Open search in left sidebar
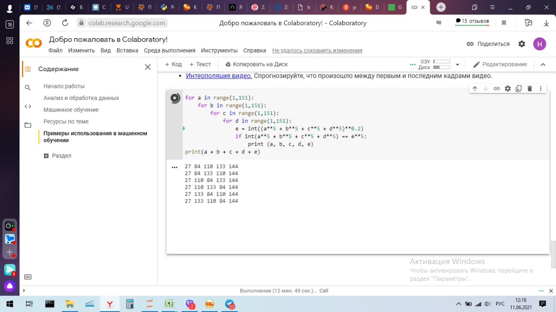 (x=28, y=88)
